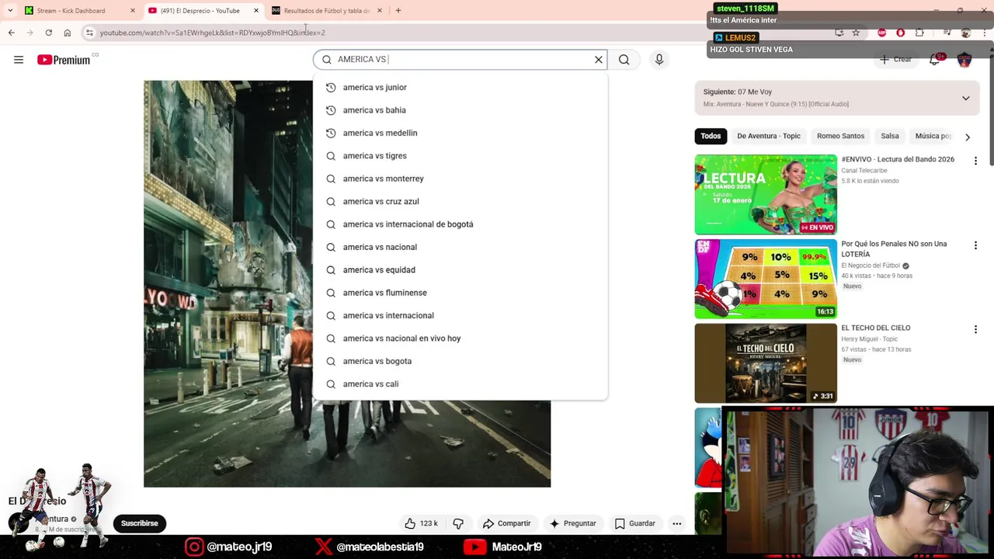Select suggestion america vs junior
The width and height of the screenshot is (994, 559).
[460, 87]
